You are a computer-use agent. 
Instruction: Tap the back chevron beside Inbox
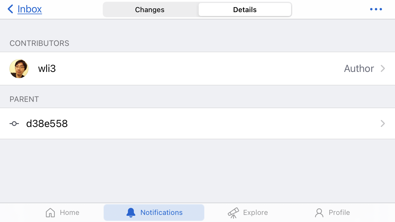10,9
